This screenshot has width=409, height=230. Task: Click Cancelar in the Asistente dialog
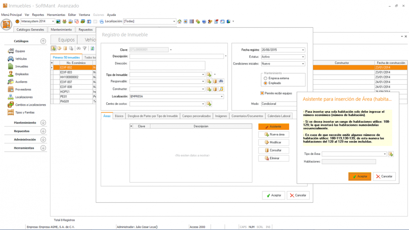tap(384, 176)
